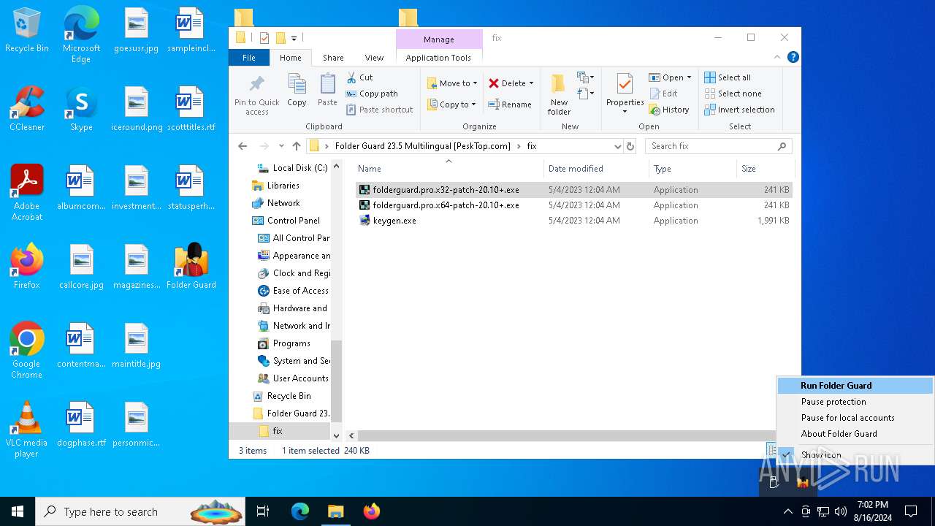
Task: Click Select none in ribbon
Action: pos(733,94)
